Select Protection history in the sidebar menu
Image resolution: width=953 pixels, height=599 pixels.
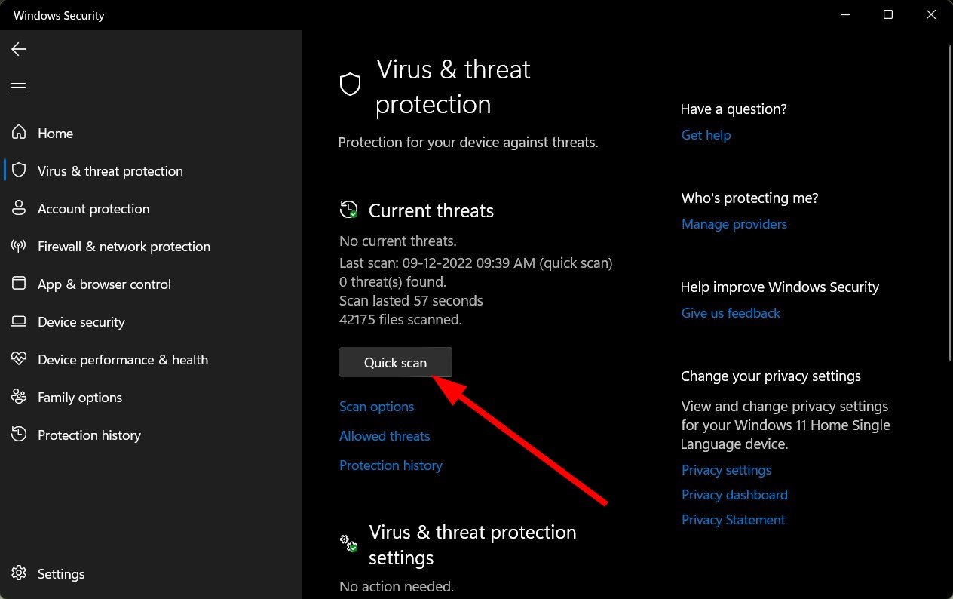pos(89,435)
